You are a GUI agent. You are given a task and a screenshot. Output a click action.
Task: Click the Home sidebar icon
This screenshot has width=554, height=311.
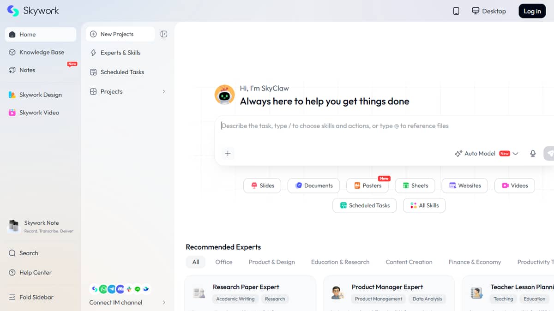12,35
